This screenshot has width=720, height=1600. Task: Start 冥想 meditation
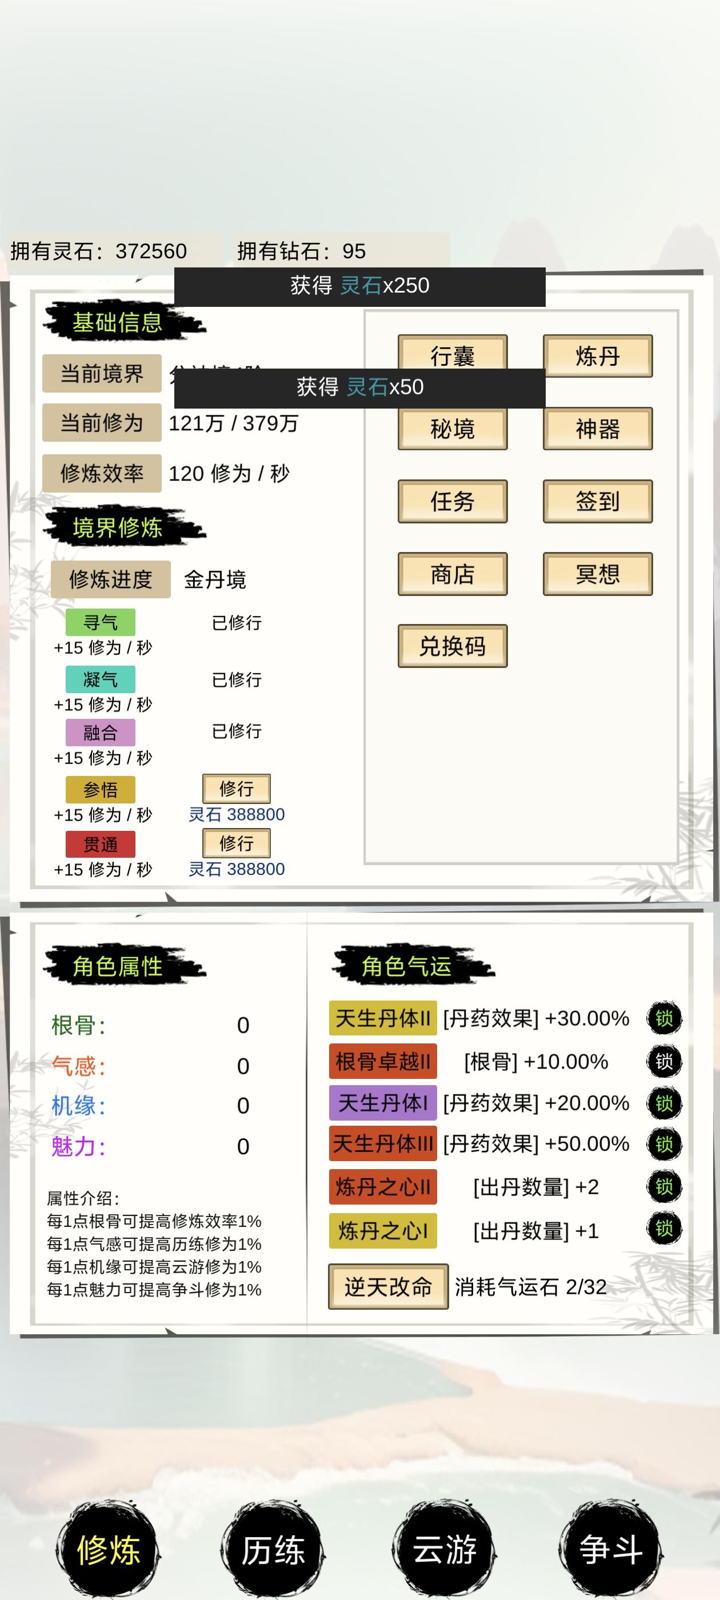598,574
